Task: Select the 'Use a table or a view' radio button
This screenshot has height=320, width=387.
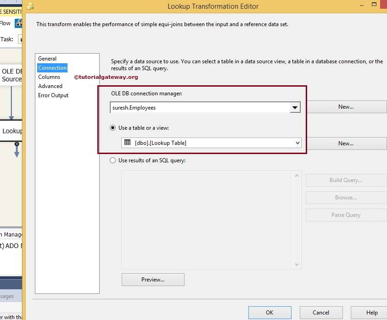Action: 112,127
